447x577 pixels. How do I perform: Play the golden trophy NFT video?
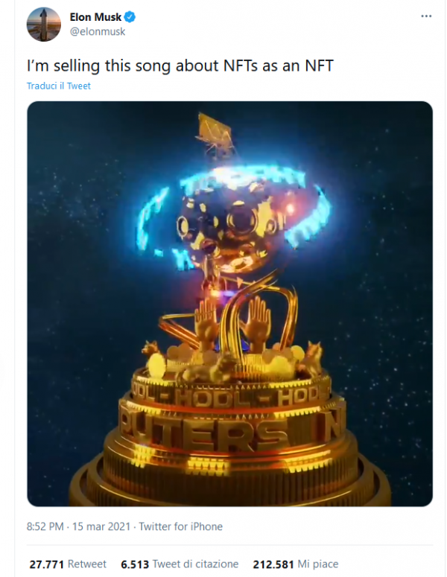(229, 304)
